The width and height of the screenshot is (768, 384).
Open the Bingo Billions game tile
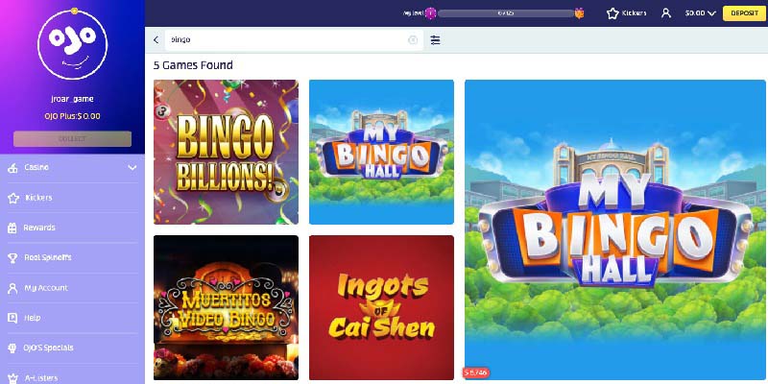[226, 152]
